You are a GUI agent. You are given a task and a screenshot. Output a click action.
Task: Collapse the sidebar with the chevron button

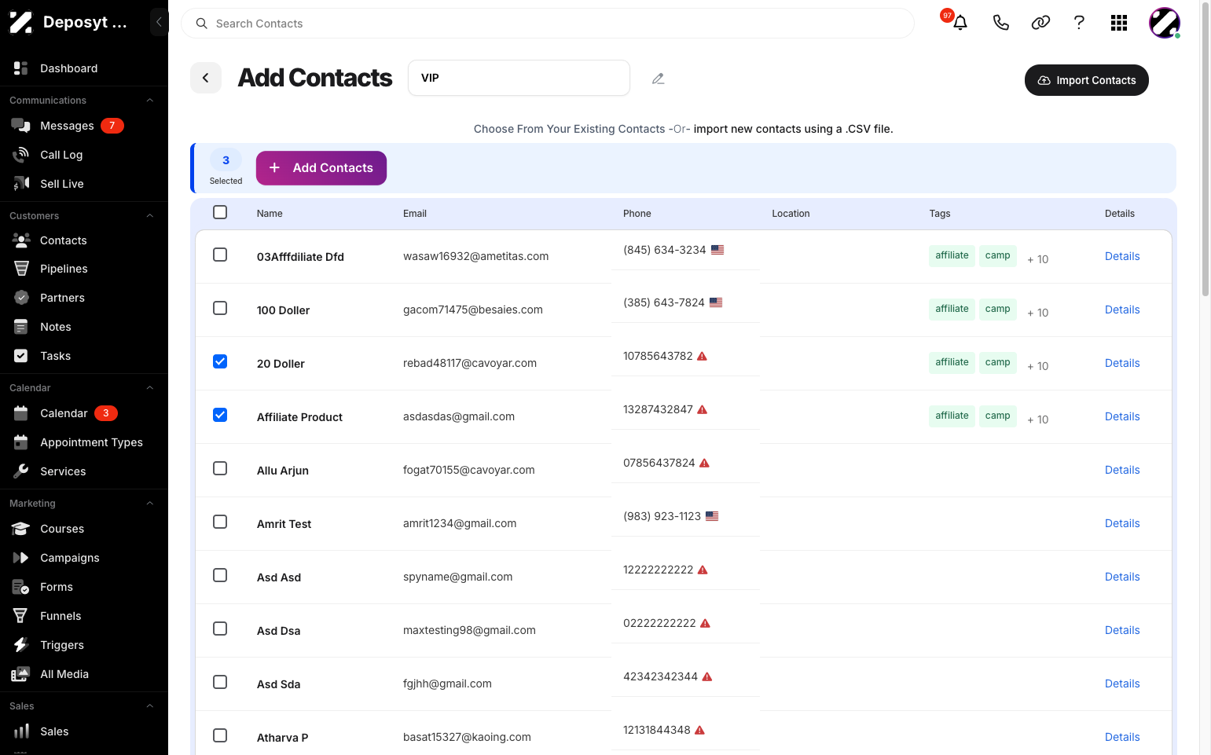159,22
